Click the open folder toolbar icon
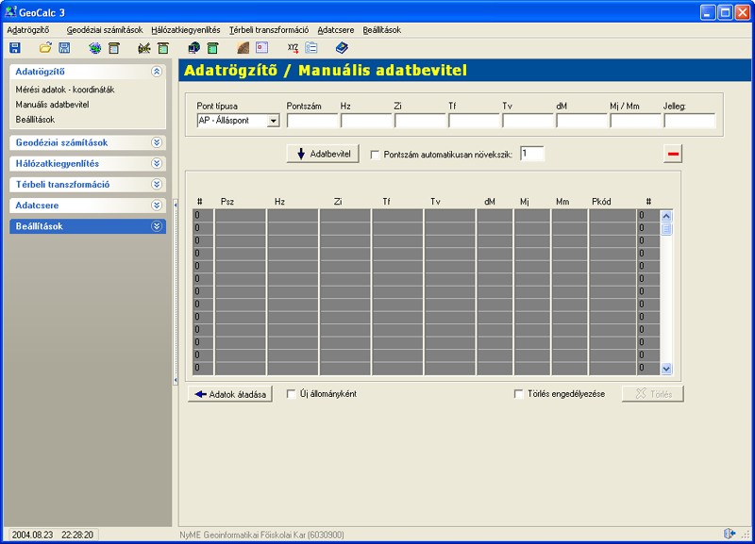Image resolution: width=755 pixels, height=544 pixels. click(45, 48)
